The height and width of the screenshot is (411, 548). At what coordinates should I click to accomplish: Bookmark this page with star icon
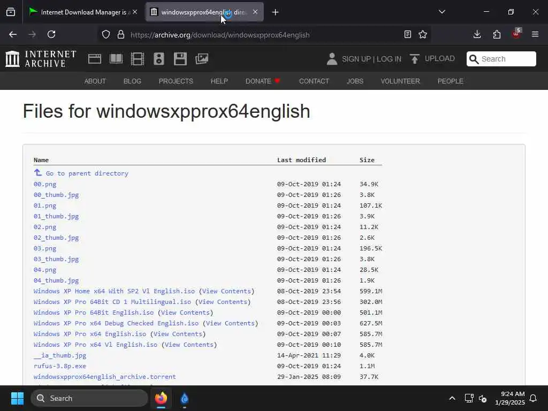tap(423, 34)
